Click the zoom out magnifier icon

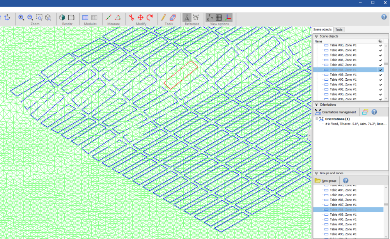point(30,18)
